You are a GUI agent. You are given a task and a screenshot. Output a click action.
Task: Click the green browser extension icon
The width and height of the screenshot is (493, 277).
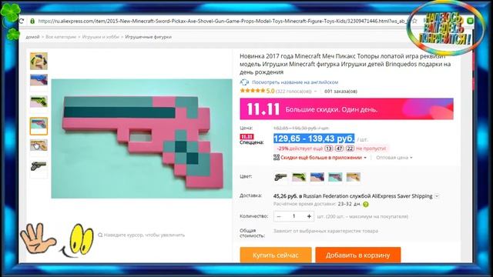tap(471, 21)
